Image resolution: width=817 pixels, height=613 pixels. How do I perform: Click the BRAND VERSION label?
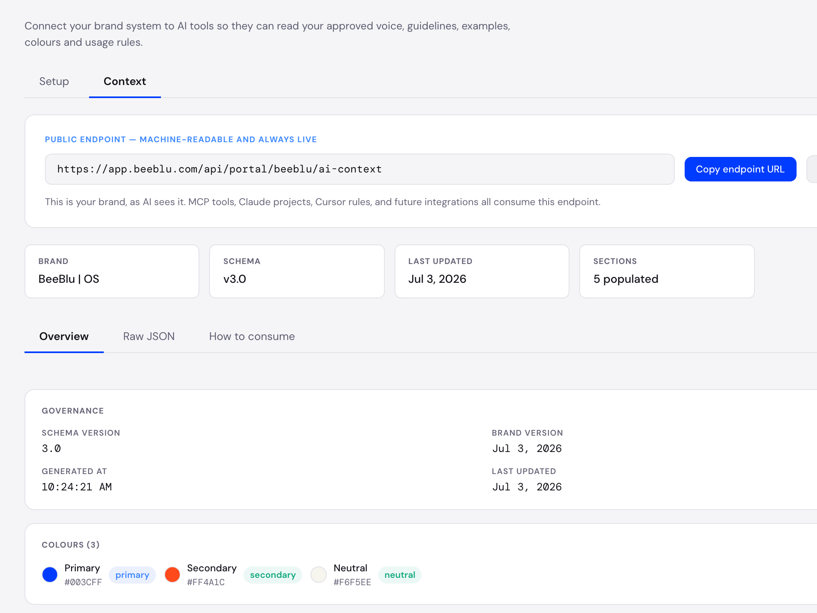click(x=527, y=433)
